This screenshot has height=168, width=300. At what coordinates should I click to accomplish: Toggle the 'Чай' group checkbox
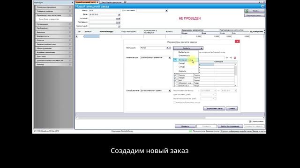(177, 81)
